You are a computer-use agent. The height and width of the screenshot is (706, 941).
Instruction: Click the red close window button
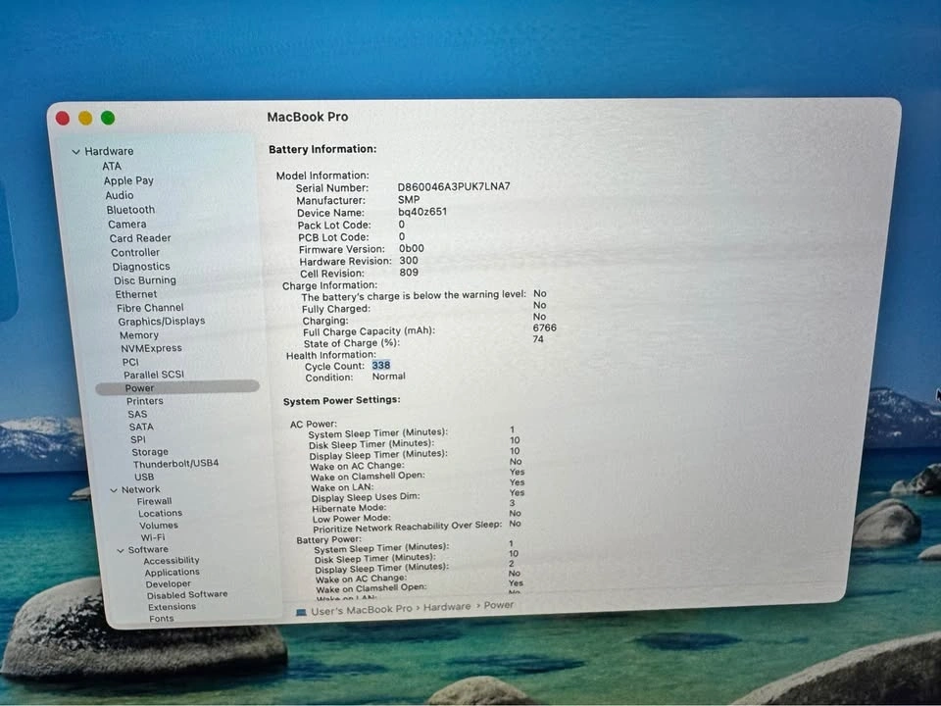63,119
